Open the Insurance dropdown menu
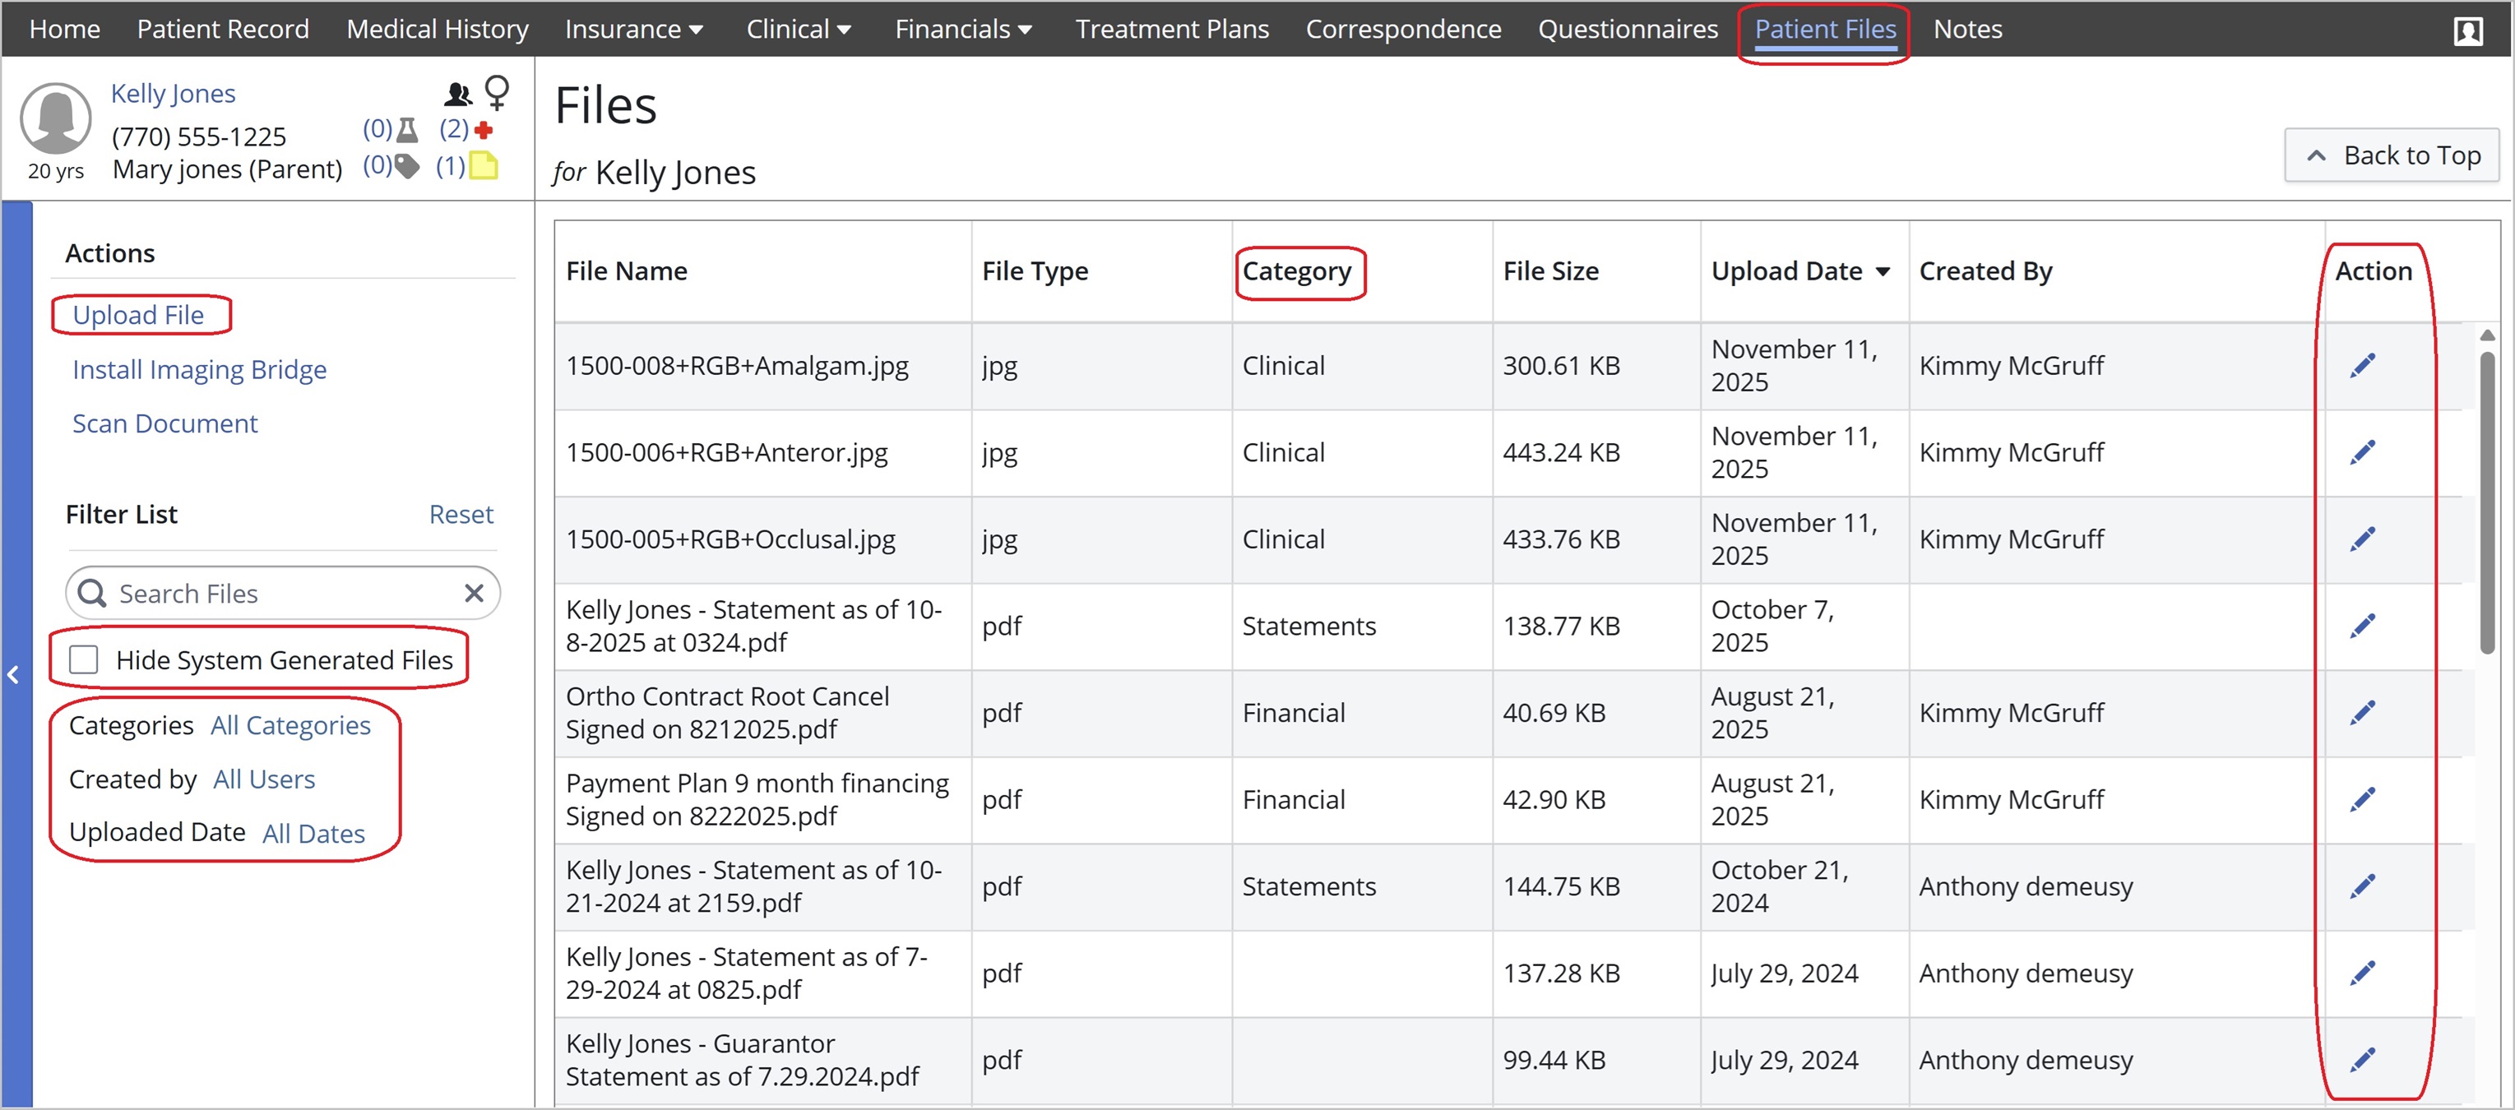Screen dimensions: 2515x1110 pos(632,28)
